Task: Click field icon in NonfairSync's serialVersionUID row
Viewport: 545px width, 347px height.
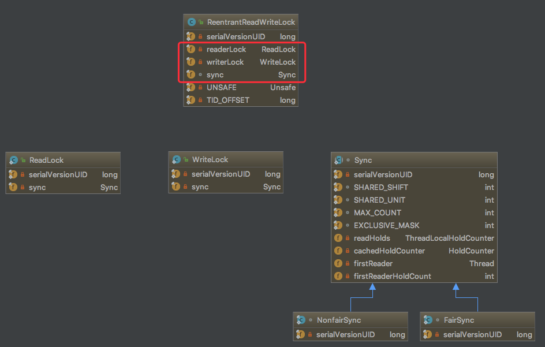Action: [x=301, y=334]
